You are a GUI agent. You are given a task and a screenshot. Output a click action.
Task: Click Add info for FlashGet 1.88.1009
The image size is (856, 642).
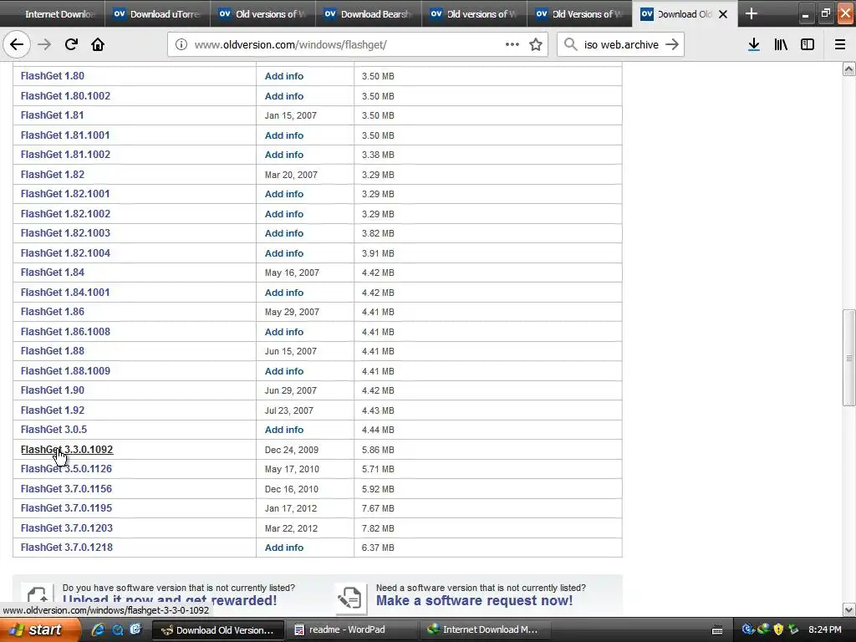pyautogui.click(x=284, y=371)
